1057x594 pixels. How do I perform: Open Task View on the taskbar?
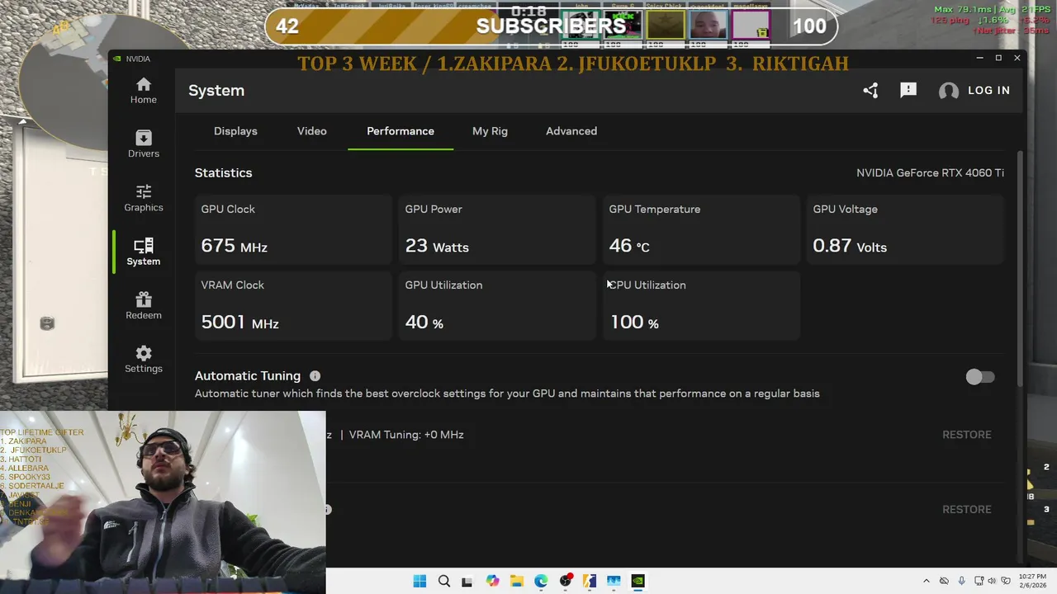coord(467,581)
